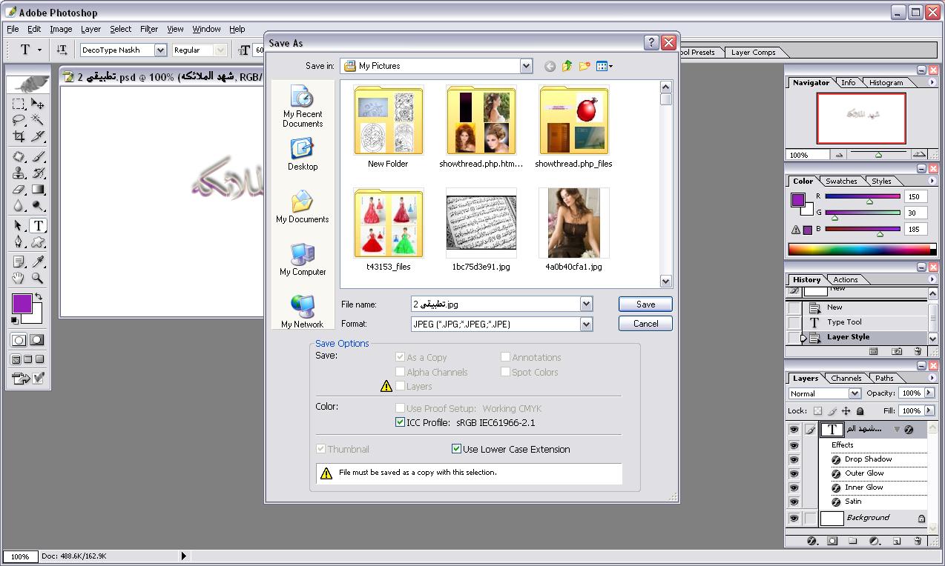Select the 4a0b40cfa1.jpg thumbnail
The image size is (945, 566).
(573, 222)
